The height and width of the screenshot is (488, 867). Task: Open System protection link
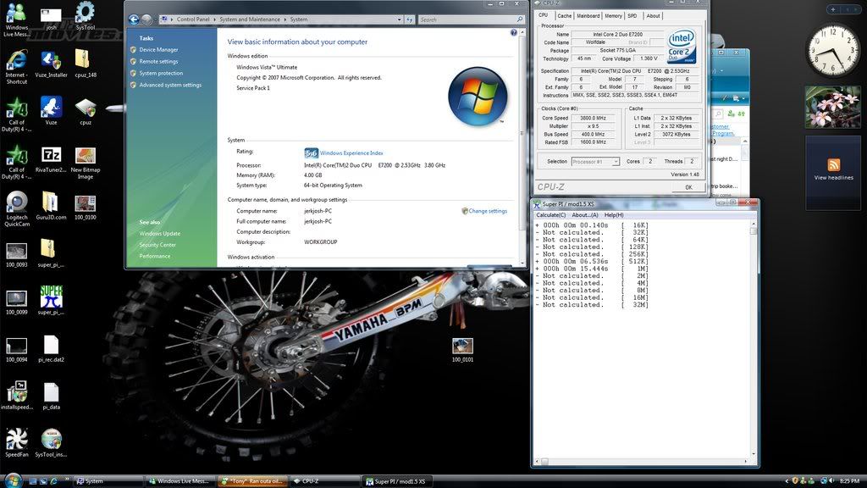pos(161,73)
